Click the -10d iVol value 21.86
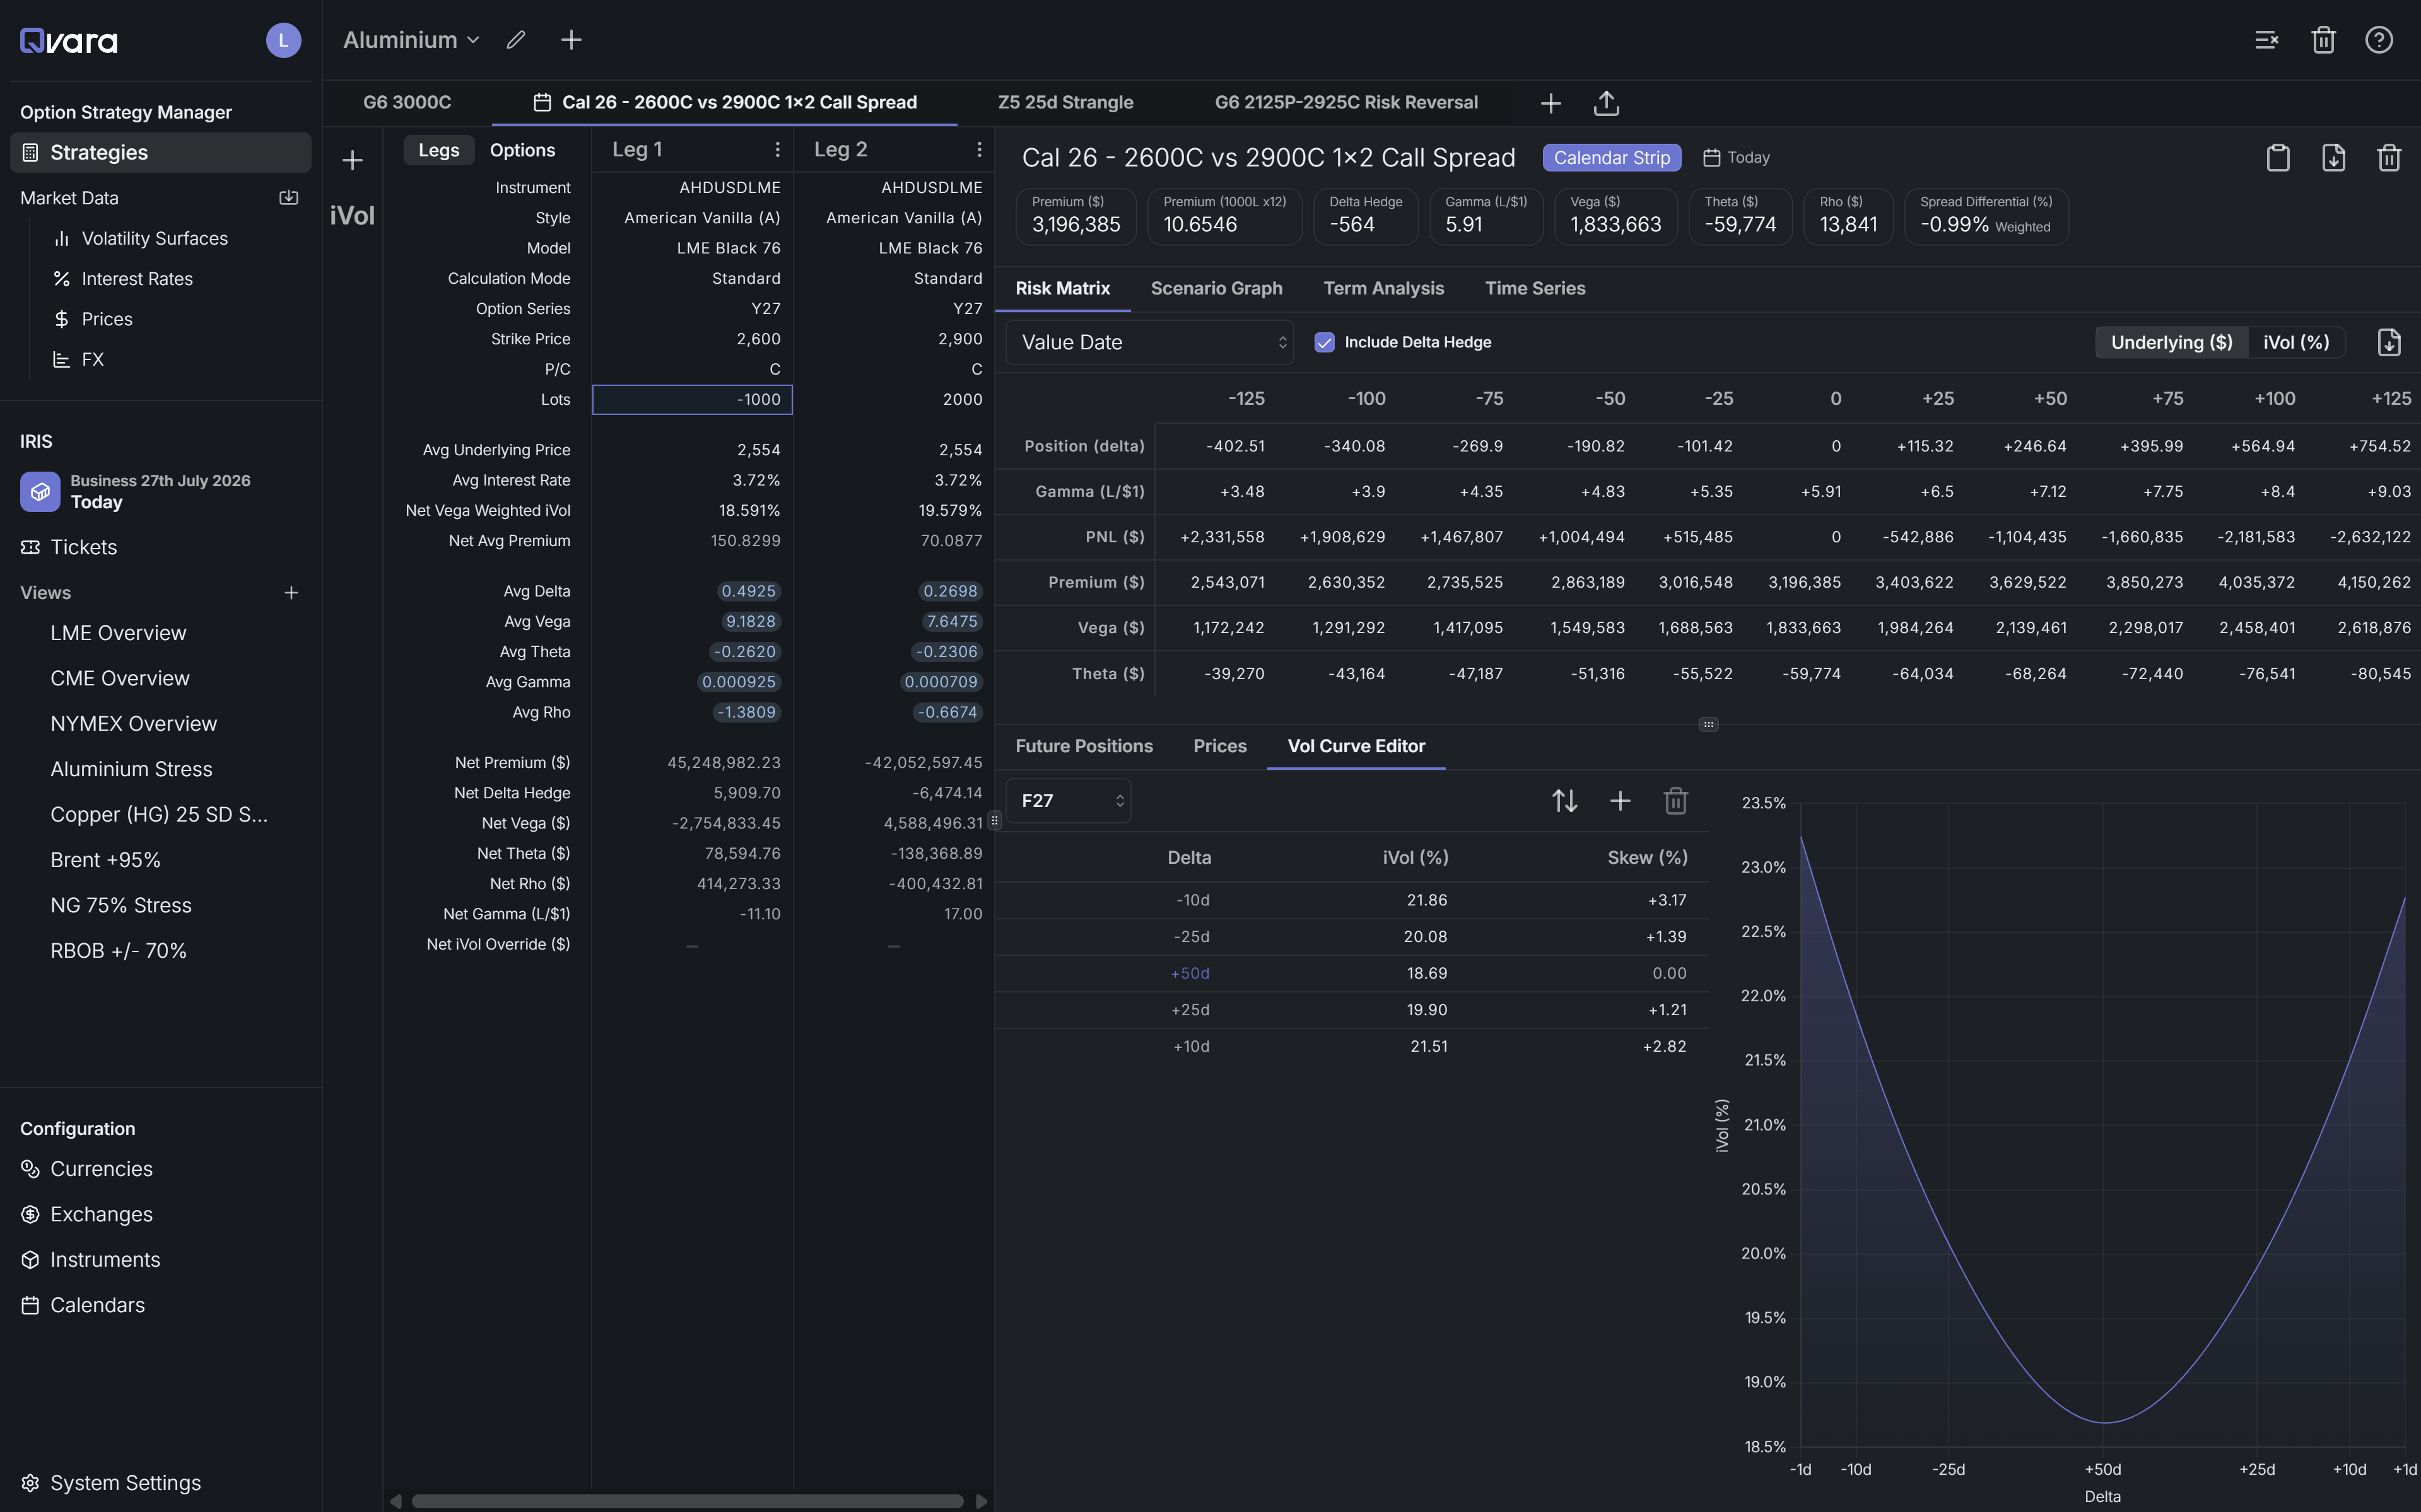The height and width of the screenshot is (1512, 2421). (1427, 901)
